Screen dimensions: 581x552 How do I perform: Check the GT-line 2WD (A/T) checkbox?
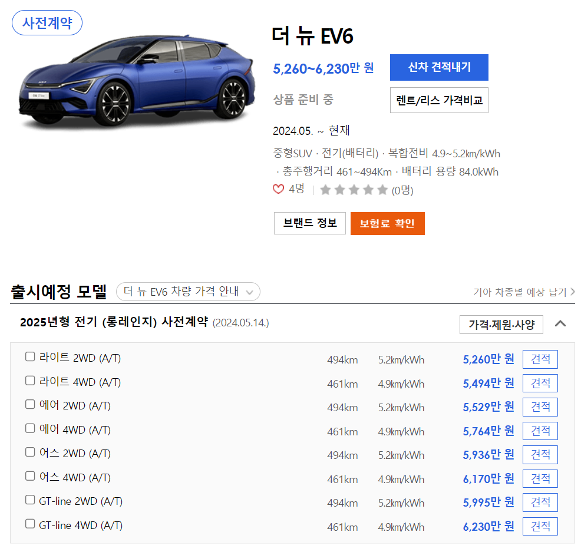(x=30, y=500)
